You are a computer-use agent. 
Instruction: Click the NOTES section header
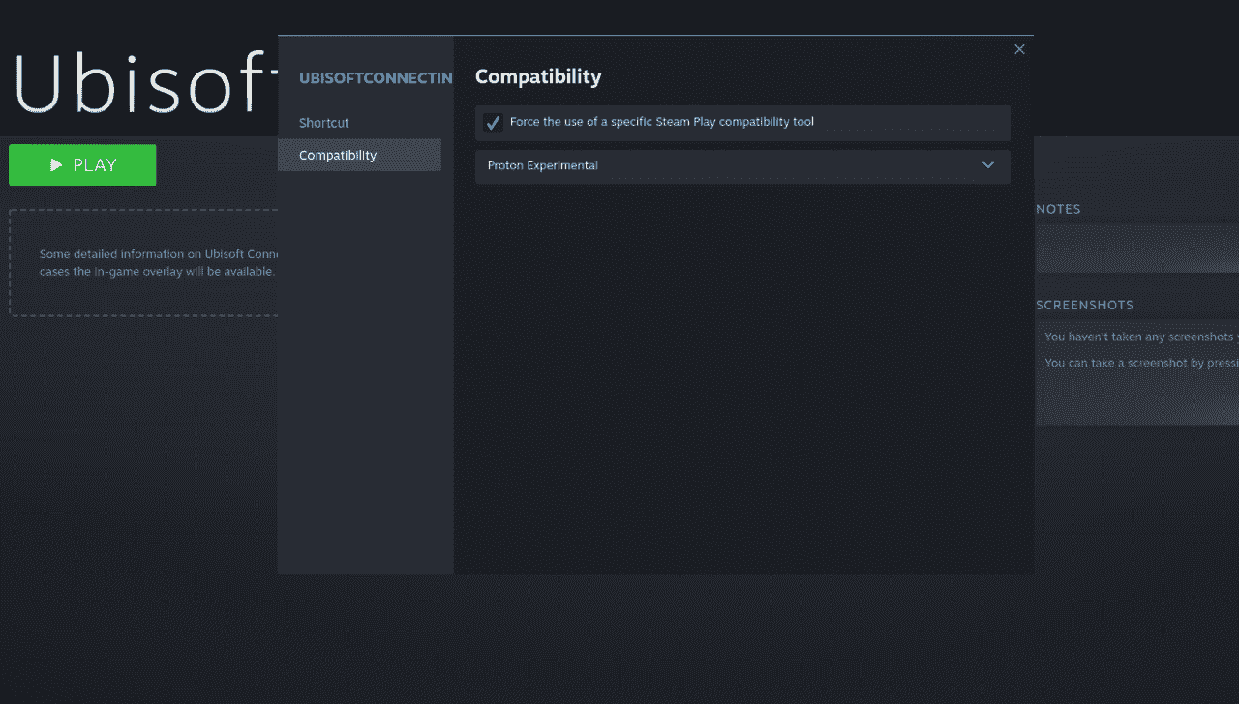[x=1058, y=209]
